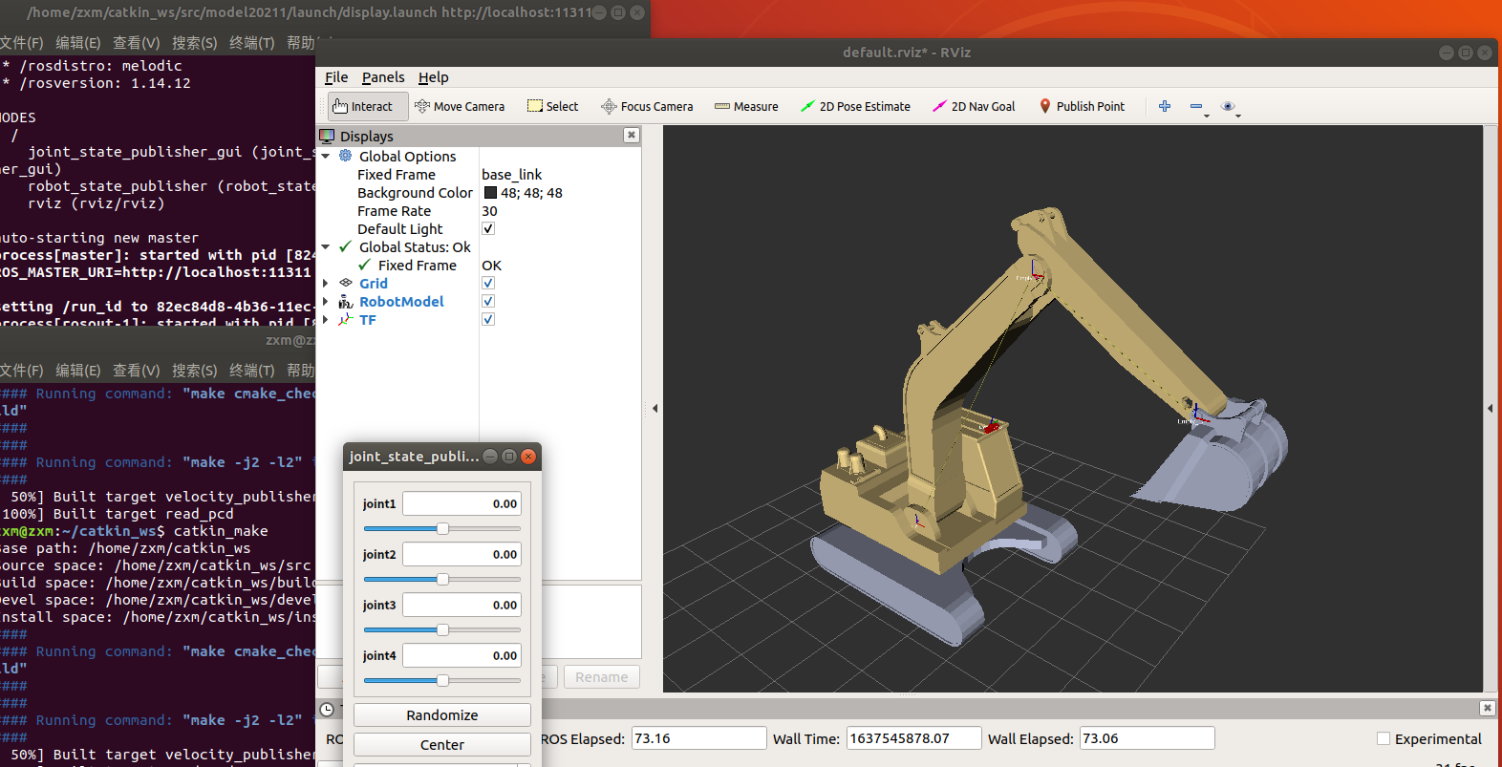Close the joint_state_publisher window

coord(528,457)
